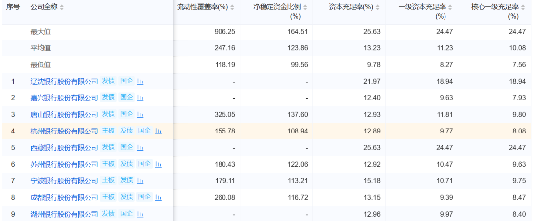
Task: Click 主板 tag for 苏州银行
Action: point(108,164)
